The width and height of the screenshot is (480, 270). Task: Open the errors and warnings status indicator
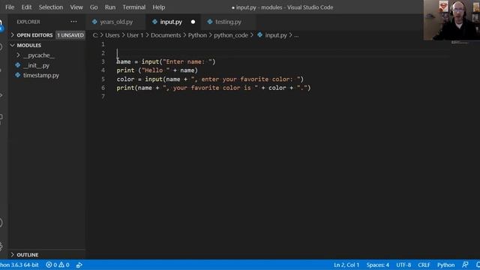(58, 265)
